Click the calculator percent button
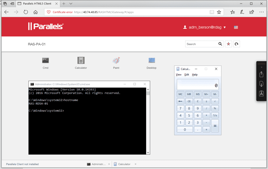 215,108
